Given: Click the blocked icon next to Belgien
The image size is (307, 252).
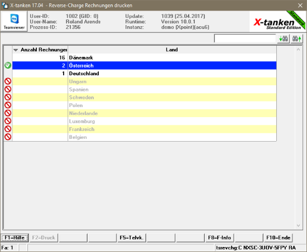Looking at the screenshot, I should click(x=8, y=137).
